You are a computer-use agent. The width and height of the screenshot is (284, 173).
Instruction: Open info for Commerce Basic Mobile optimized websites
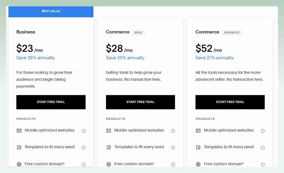pyautogui.click(x=173, y=131)
